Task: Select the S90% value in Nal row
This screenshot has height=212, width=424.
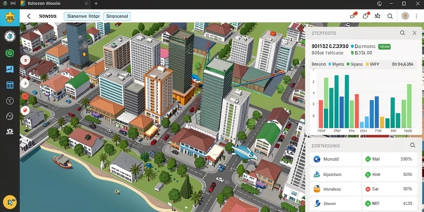Action: tap(406, 159)
